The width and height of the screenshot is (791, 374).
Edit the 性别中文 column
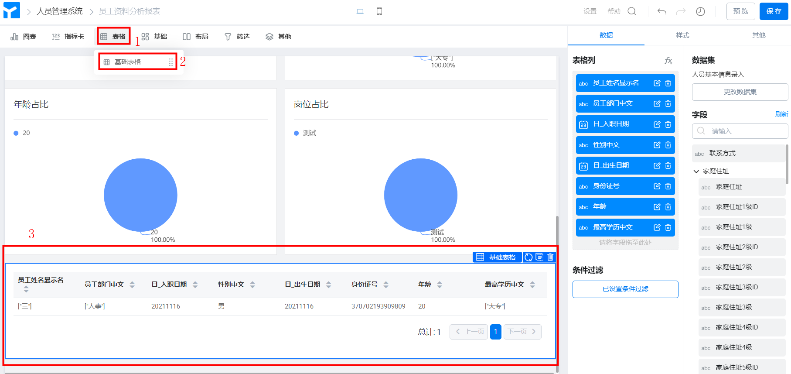coord(657,145)
